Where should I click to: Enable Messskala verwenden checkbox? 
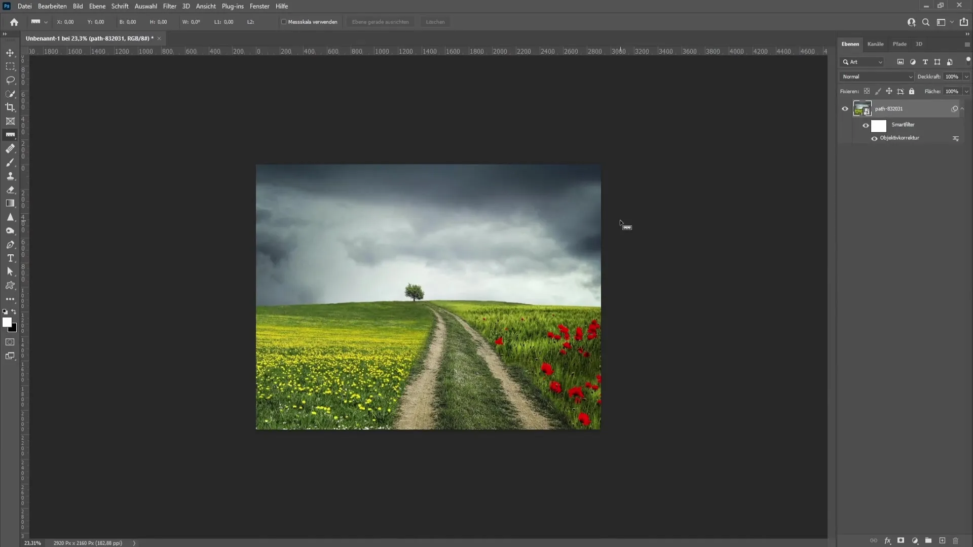click(x=283, y=22)
